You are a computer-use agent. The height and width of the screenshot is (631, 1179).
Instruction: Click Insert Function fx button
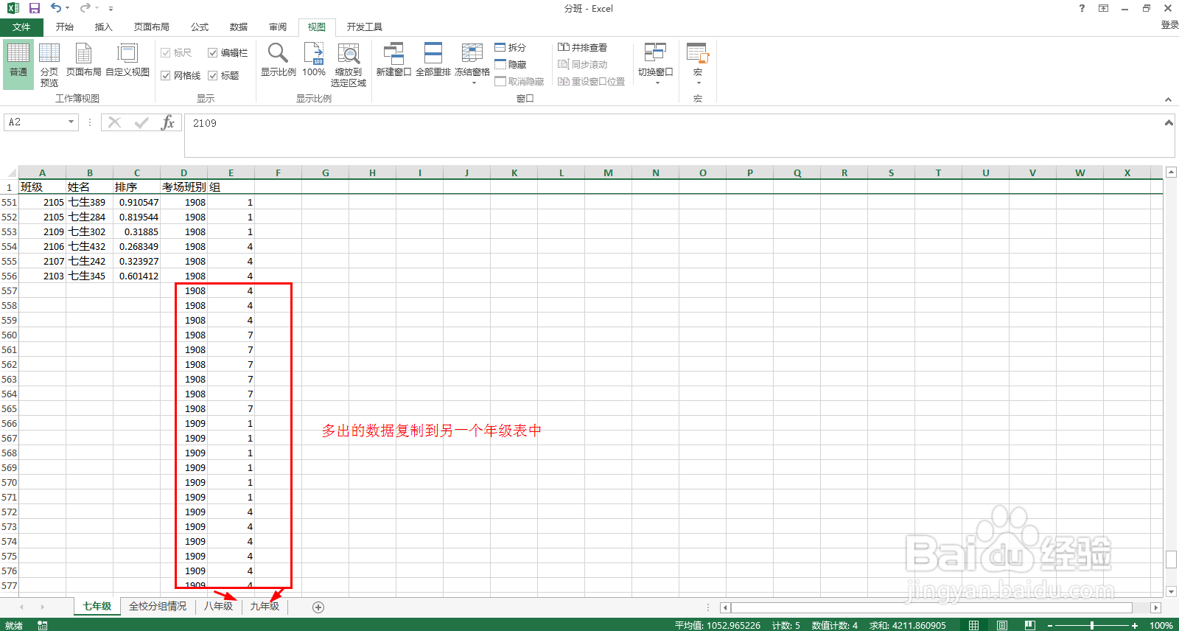tap(168, 122)
